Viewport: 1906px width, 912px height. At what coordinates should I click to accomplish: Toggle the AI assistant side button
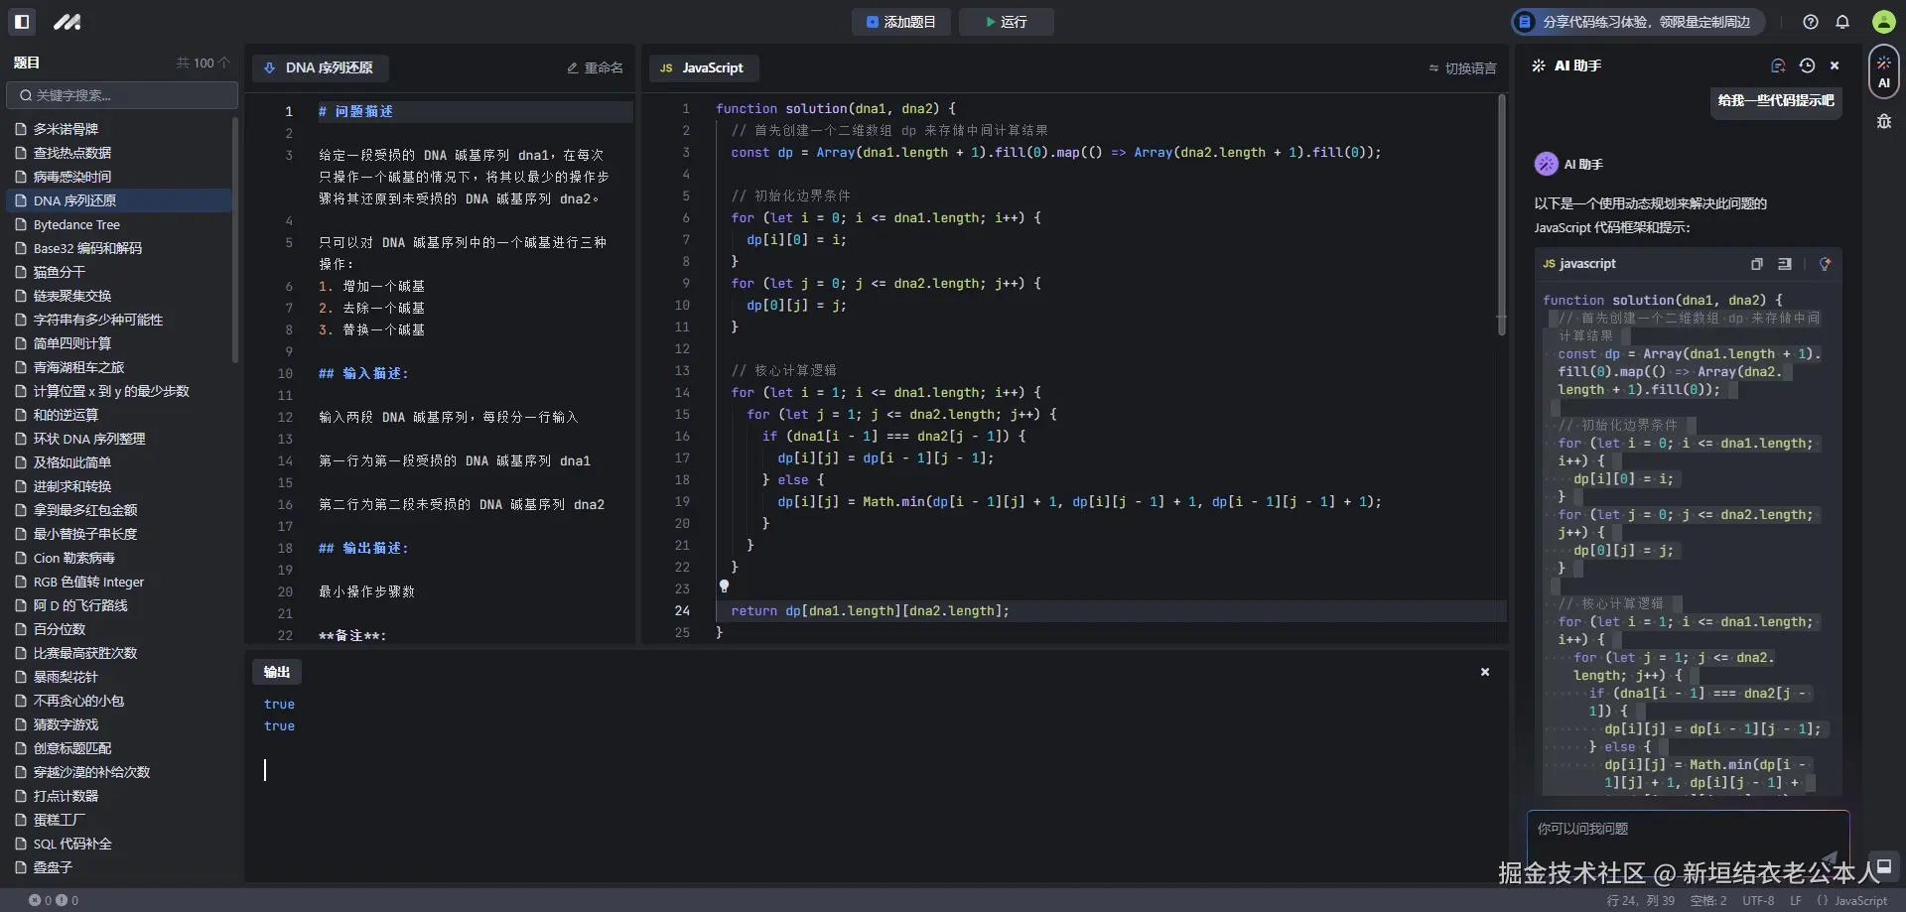click(x=1884, y=72)
